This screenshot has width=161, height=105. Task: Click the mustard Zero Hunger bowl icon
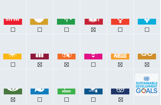39,22
